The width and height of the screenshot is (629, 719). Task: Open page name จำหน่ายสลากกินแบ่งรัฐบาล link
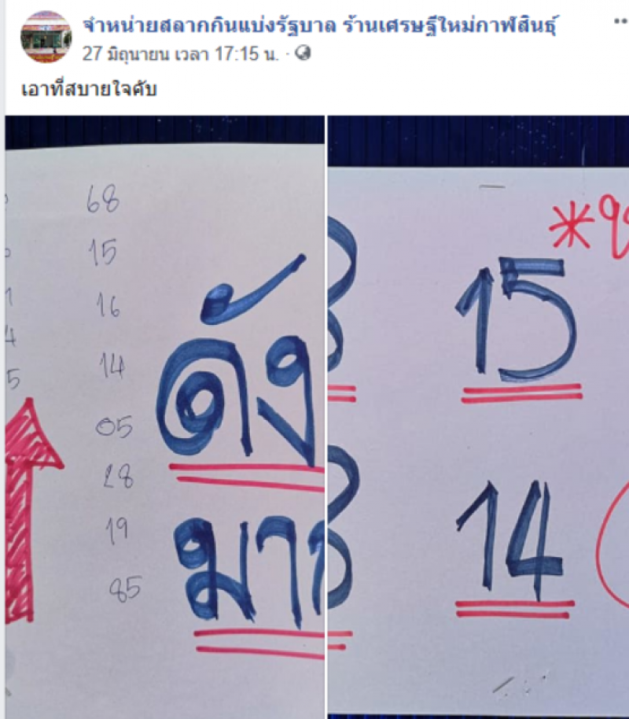click(x=319, y=26)
